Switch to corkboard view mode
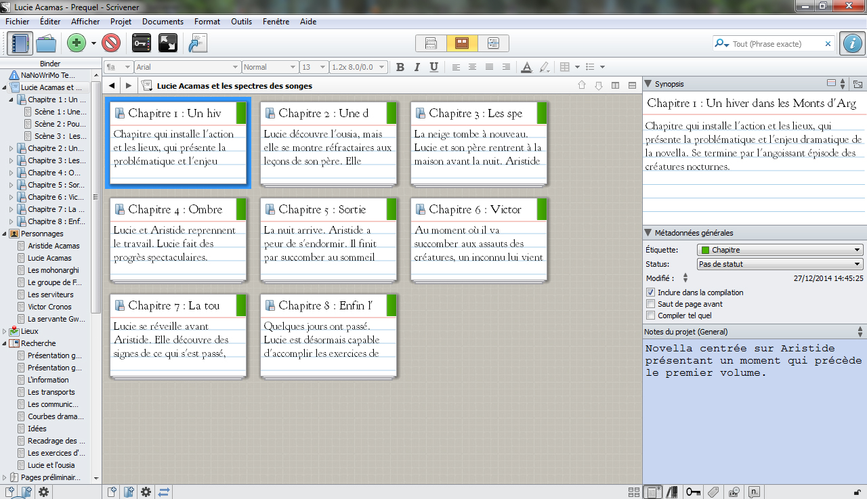This screenshot has height=499, width=867. 462,43
